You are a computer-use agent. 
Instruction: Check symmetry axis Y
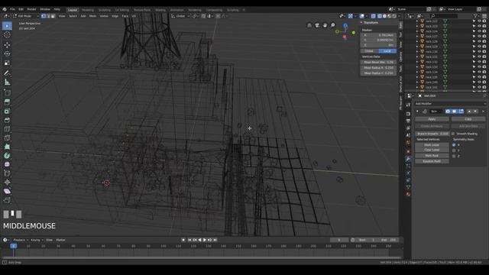coord(454,150)
